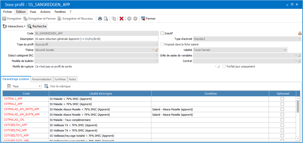
Task: Toggle Proposé dans la fiche salarié checkbox
Action: (x=162, y=44)
